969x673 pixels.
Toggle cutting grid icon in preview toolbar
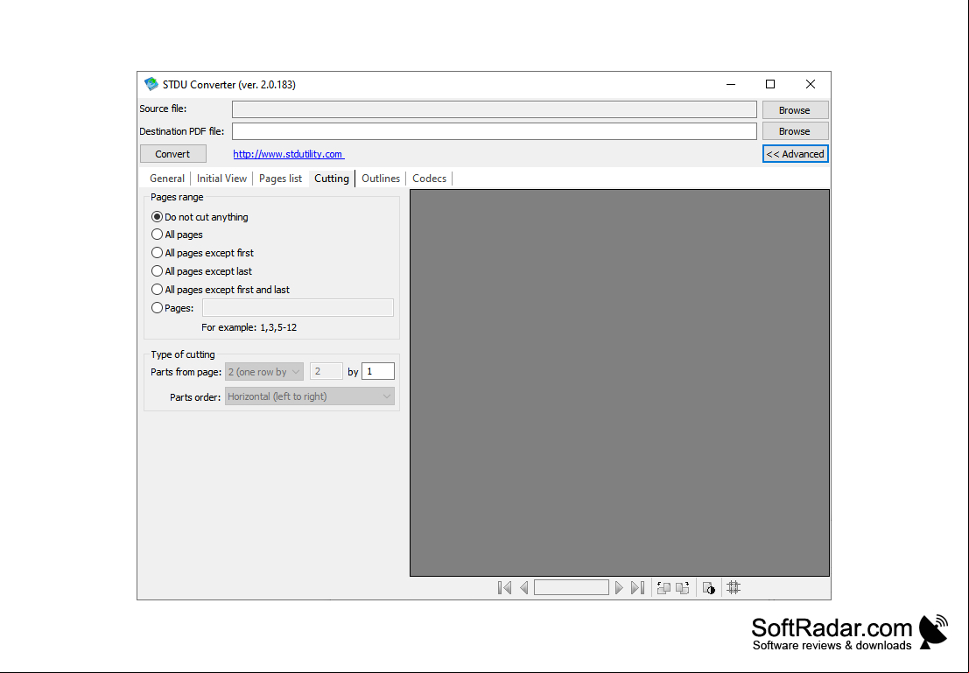coord(734,588)
